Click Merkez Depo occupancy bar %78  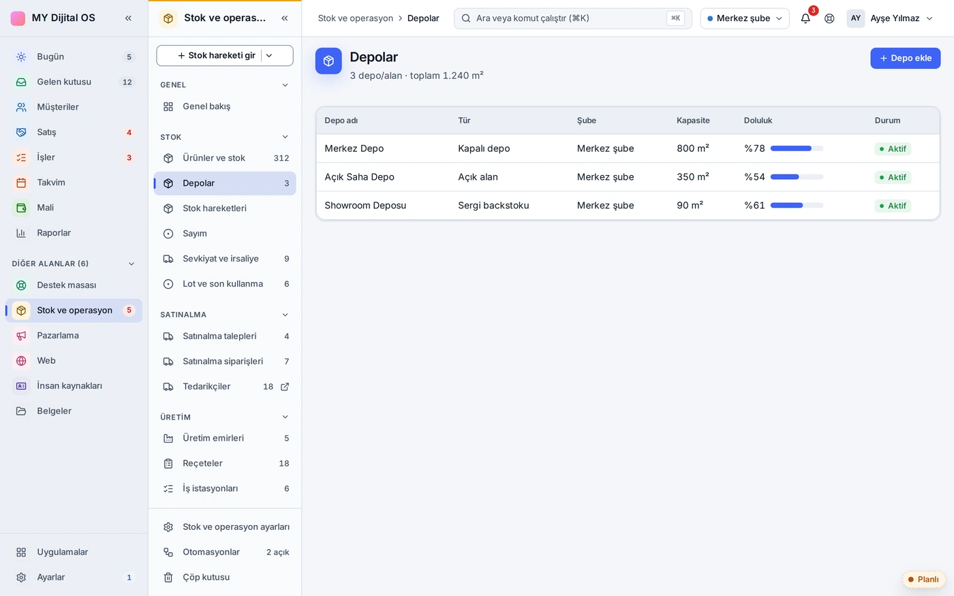tap(797, 148)
